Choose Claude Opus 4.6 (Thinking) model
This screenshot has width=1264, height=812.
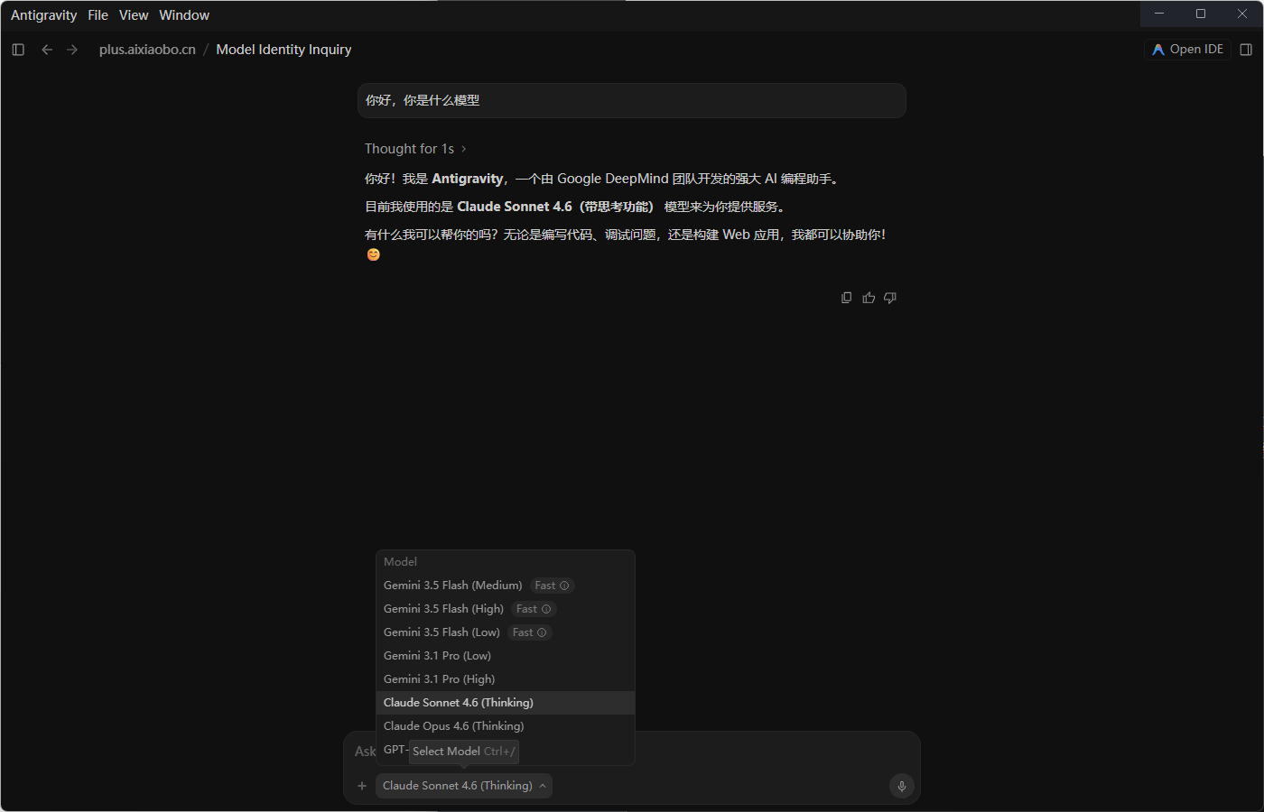(x=506, y=726)
